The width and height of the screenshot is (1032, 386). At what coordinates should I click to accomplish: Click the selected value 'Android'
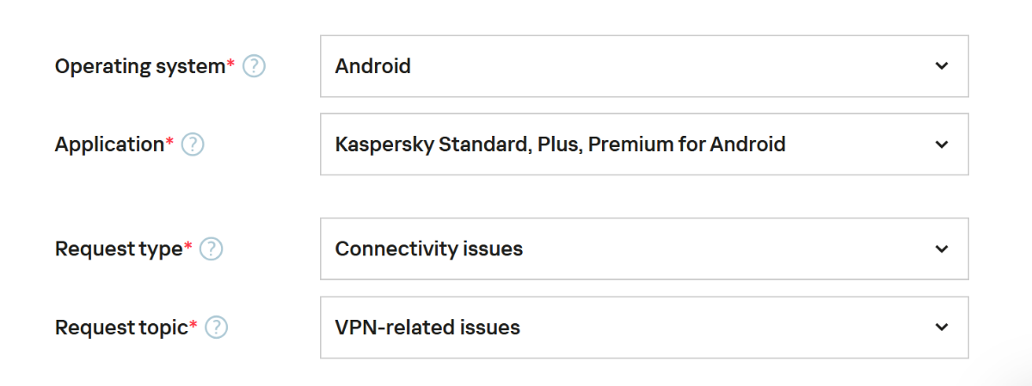(x=372, y=66)
